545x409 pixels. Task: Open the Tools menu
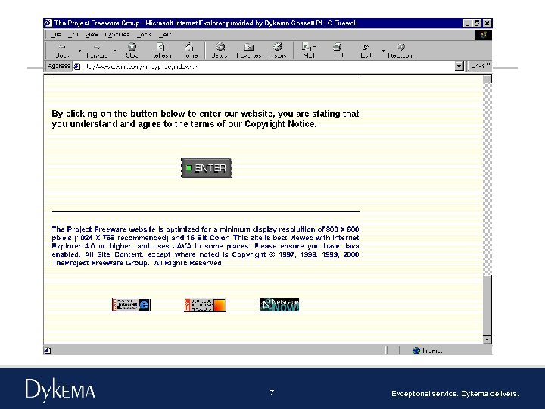(144, 34)
